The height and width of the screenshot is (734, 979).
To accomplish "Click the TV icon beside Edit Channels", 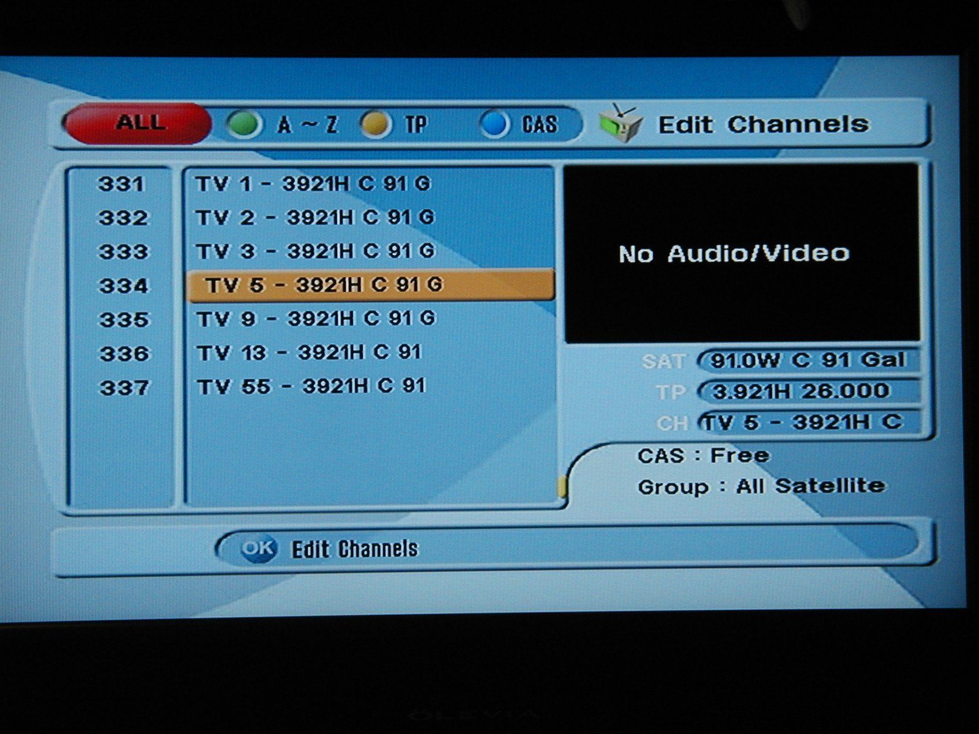I will click(x=620, y=122).
